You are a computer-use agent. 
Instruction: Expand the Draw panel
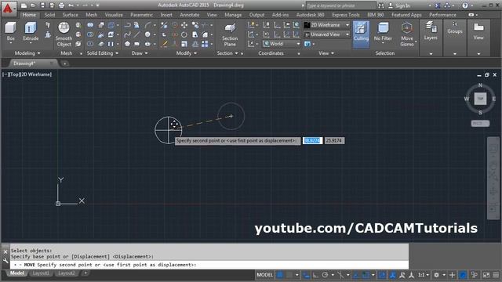point(140,53)
